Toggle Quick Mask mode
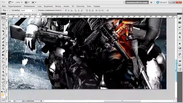The height and width of the screenshot is (103, 183). point(3,100)
